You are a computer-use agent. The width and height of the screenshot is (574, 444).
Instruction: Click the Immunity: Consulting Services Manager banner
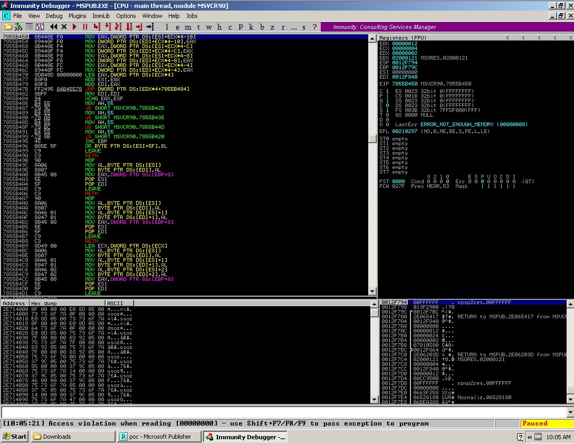coord(447,27)
